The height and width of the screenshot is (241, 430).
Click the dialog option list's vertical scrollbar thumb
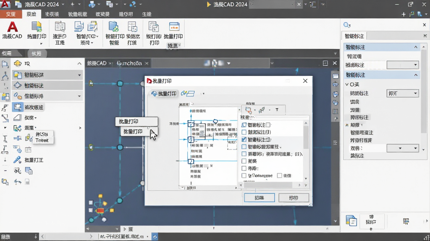306,137
